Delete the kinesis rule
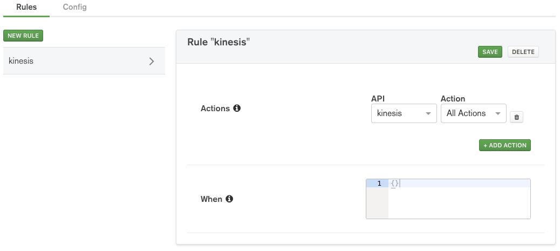The image size is (560, 251). pyautogui.click(x=523, y=52)
